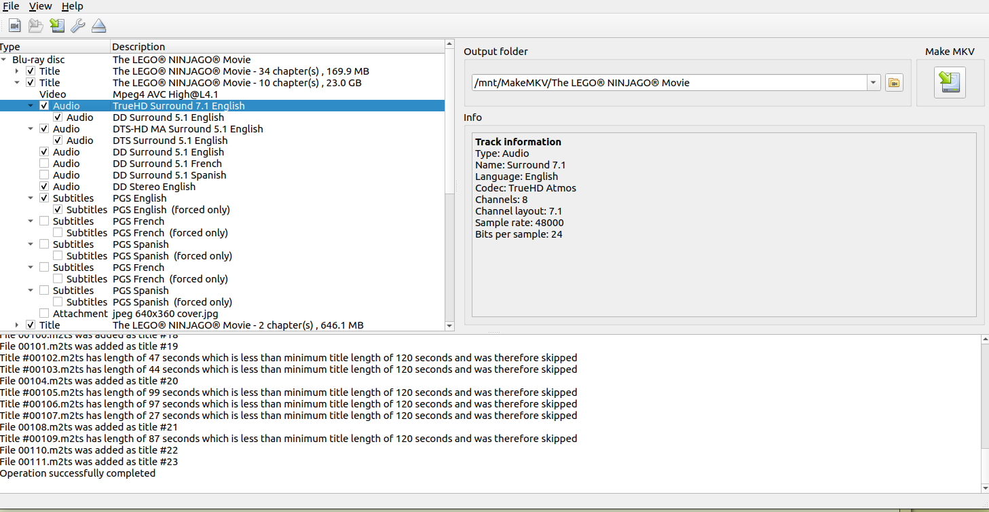The width and height of the screenshot is (989, 512).
Task: Click the Backup disc toolbar icon
Action: coord(57,26)
